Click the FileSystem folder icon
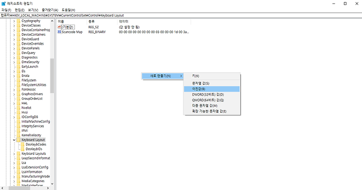 (x=19, y=80)
